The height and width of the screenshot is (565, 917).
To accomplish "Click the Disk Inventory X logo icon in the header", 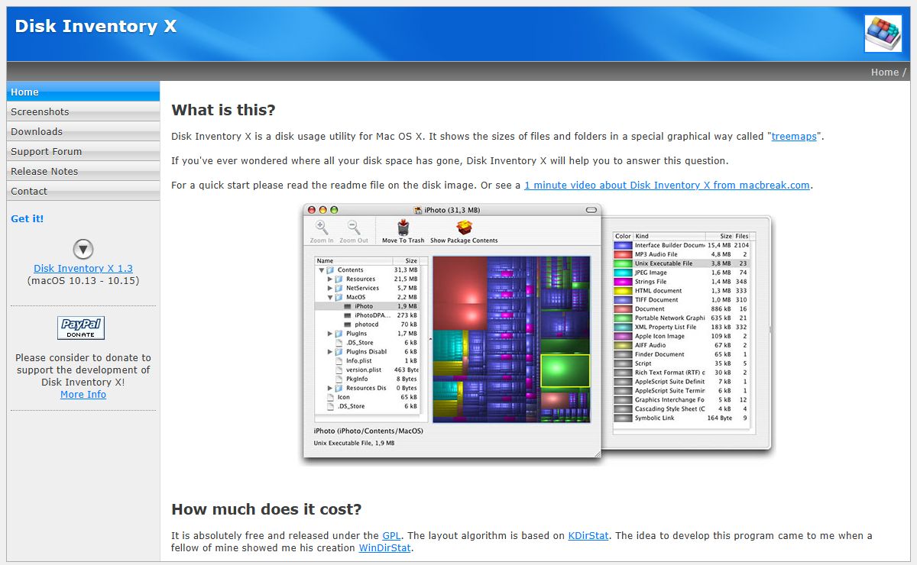I will pos(883,34).
